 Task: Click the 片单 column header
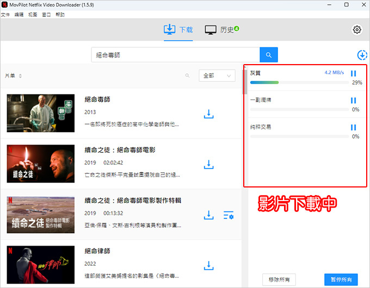coord(10,76)
